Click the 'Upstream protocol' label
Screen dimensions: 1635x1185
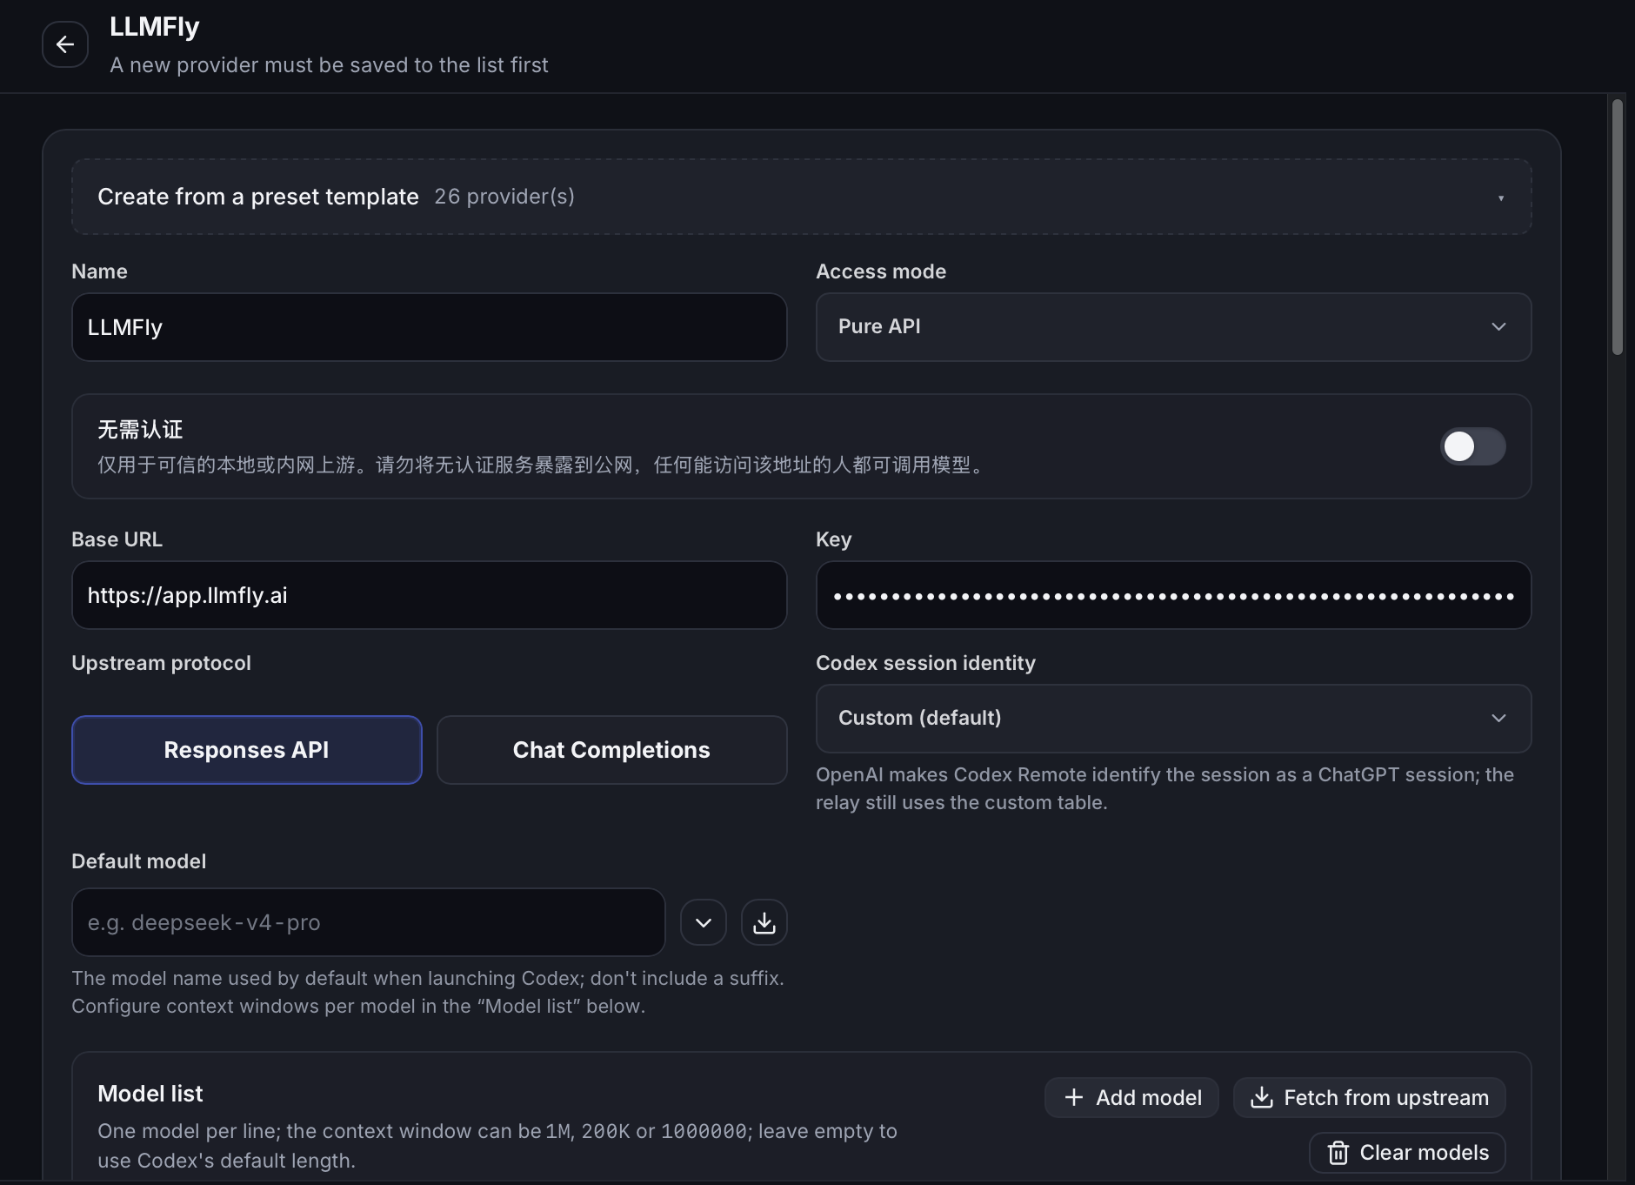(161, 663)
